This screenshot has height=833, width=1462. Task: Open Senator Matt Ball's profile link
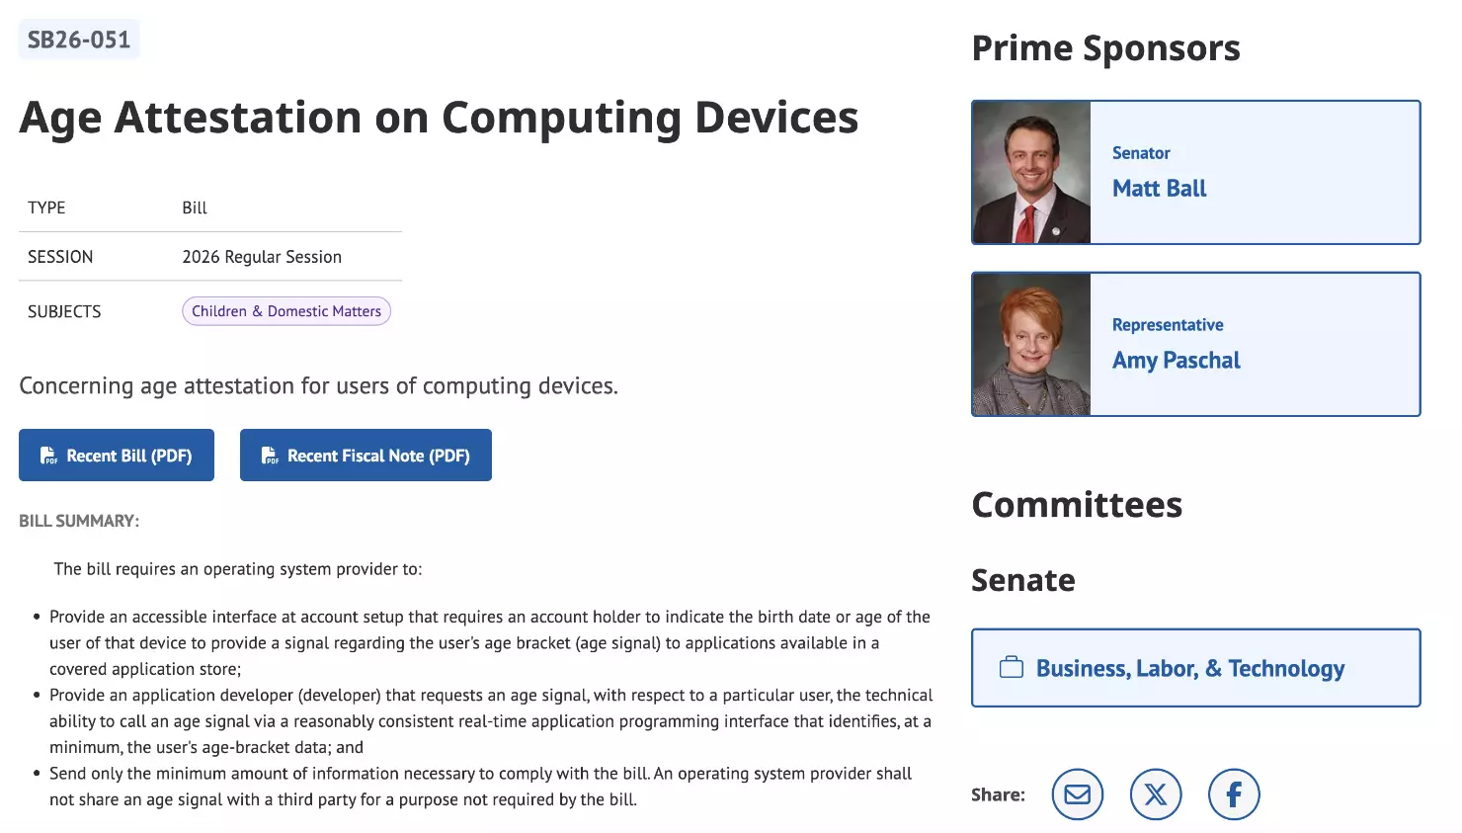tap(1159, 189)
